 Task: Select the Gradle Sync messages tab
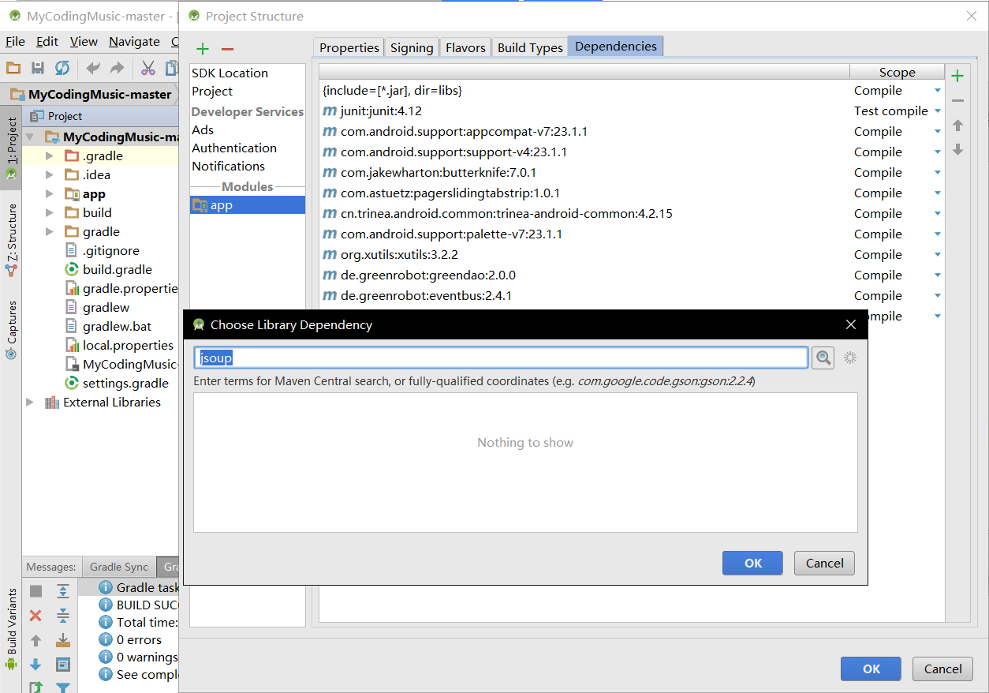pyautogui.click(x=119, y=567)
